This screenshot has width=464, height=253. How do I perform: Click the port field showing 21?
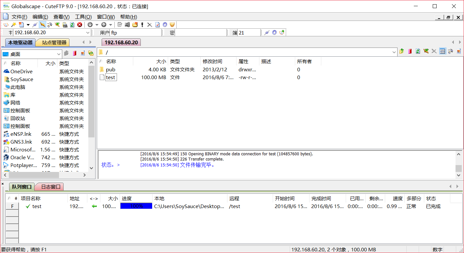(x=249, y=33)
